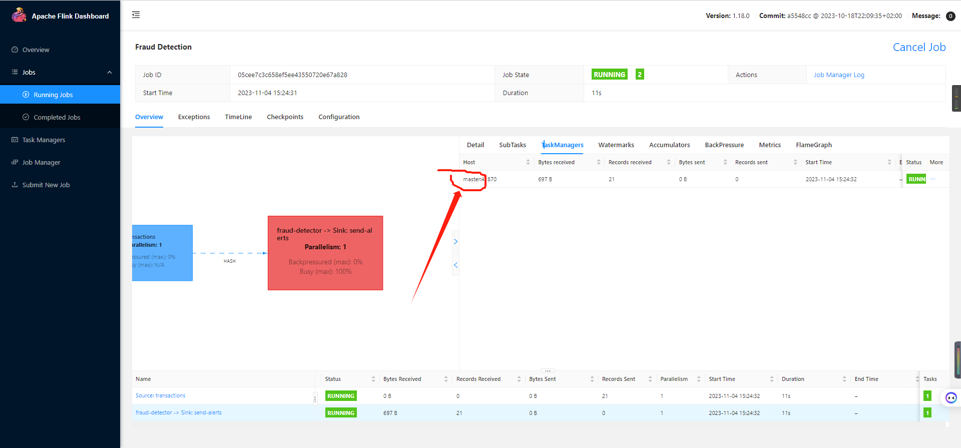Viewport: 961px width, 448px height.
Task: Collapse the Jobs sidebar submenu
Action: (110, 72)
